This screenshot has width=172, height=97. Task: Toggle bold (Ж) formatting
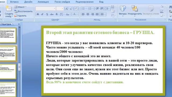pos(38,14)
